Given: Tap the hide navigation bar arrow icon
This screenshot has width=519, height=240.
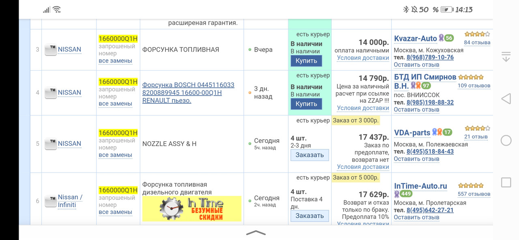Looking at the screenshot, I should coord(506,57).
